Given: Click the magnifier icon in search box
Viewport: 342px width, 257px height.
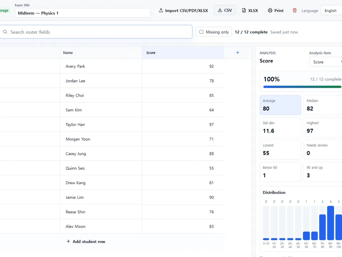Looking at the screenshot, I should pyautogui.click(x=5, y=32).
